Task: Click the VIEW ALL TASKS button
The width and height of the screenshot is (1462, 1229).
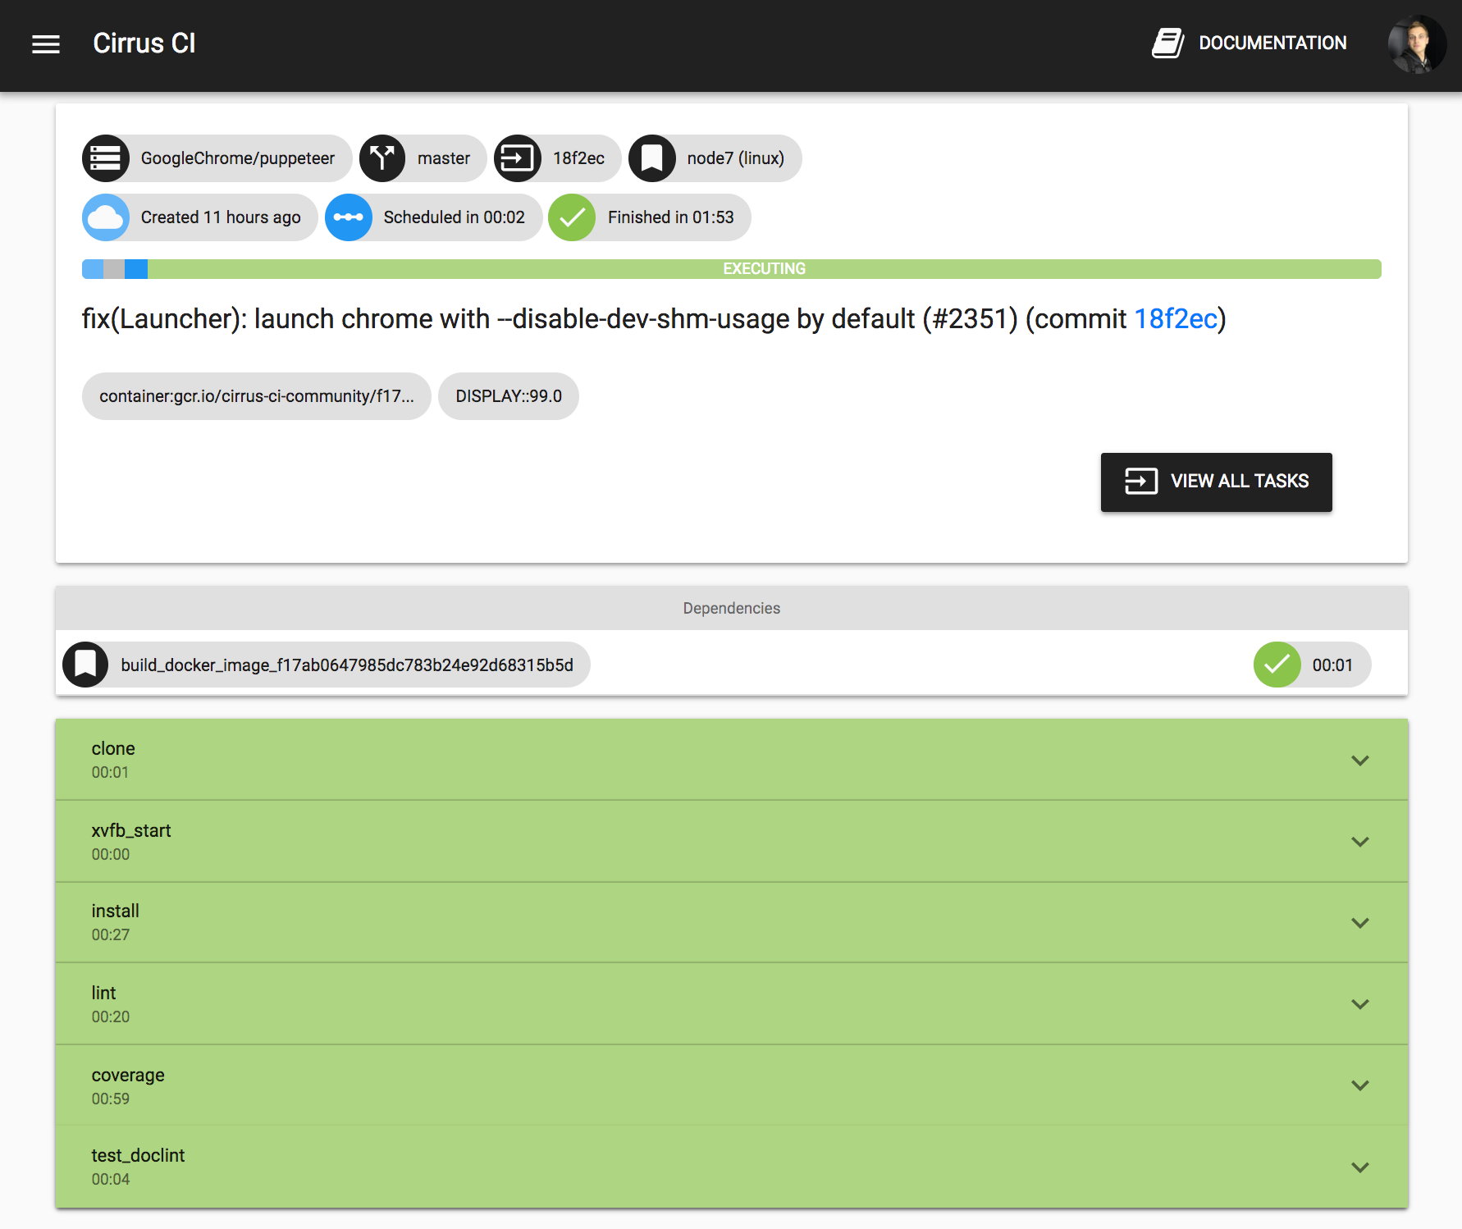Action: pos(1217,482)
